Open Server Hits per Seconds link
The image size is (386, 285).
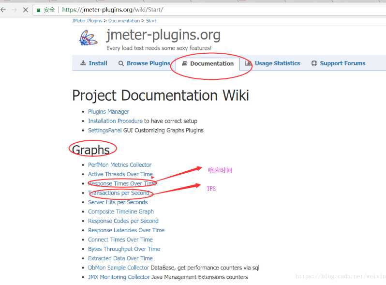[118, 202]
